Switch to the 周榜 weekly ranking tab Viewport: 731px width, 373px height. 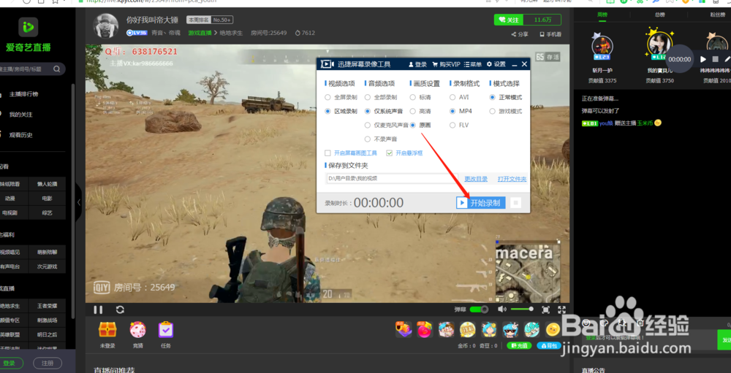(603, 15)
